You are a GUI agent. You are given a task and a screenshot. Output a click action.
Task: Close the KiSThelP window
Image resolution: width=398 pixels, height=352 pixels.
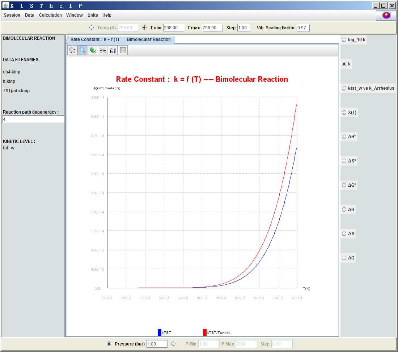[x=391, y=5]
